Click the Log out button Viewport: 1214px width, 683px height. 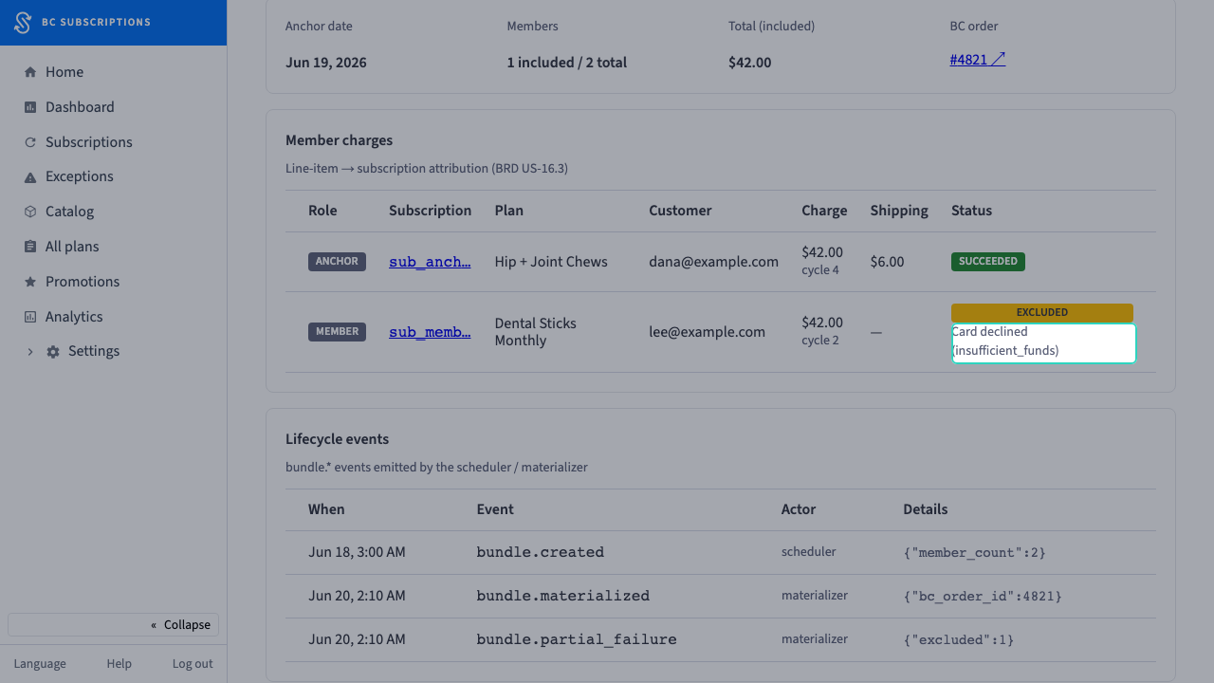(x=193, y=663)
